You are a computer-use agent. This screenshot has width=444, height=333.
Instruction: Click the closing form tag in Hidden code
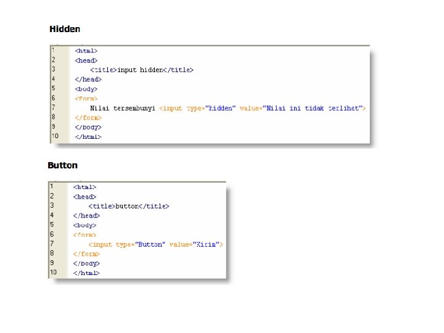[88, 118]
